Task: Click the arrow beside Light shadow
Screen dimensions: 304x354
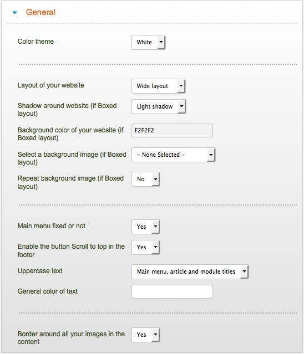Action: [181, 106]
